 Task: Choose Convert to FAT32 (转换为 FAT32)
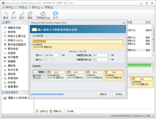click(x=13, y=40)
